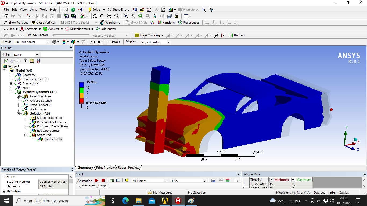Click the Show Vertices icon

pyautogui.click(x=5, y=23)
